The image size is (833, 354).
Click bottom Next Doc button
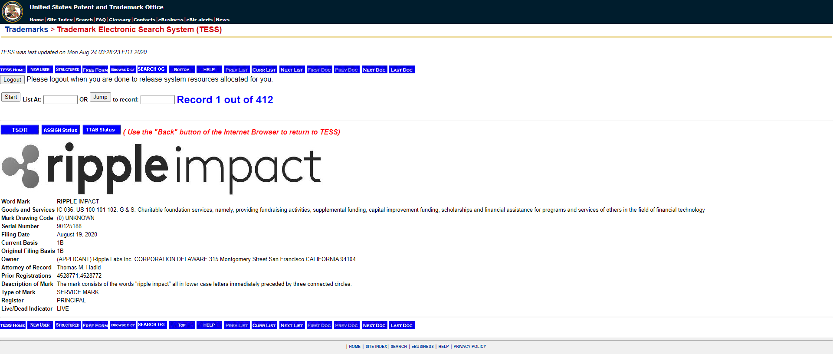[374, 325]
